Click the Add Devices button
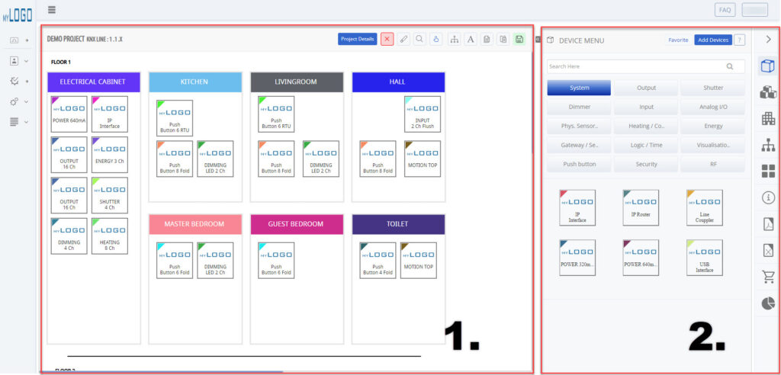This screenshot has width=781, height=375. pyautogui.click(x=713, y=40)
